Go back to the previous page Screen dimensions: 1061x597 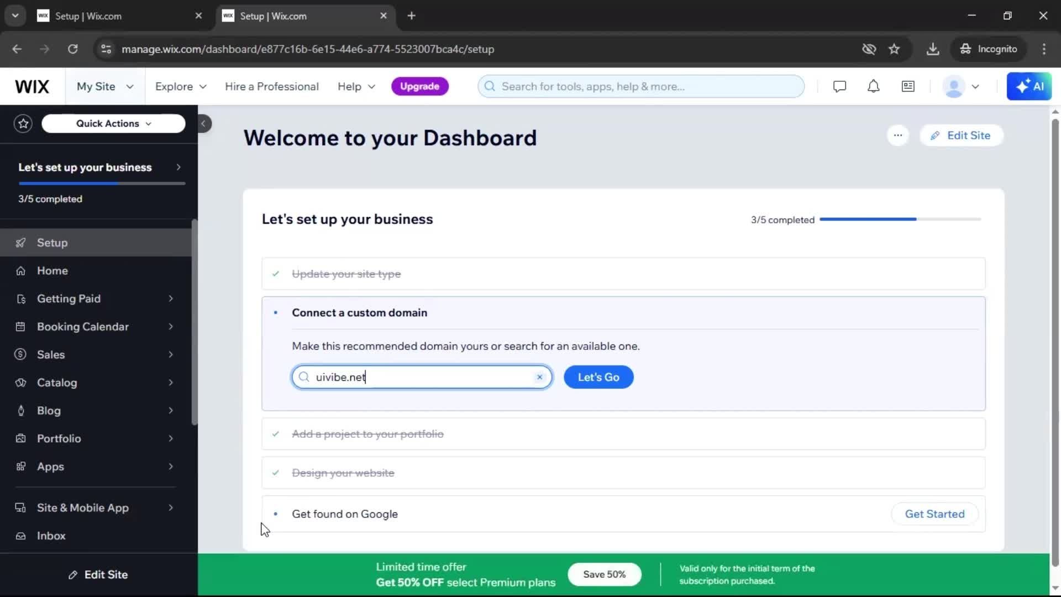coord(17,49)
